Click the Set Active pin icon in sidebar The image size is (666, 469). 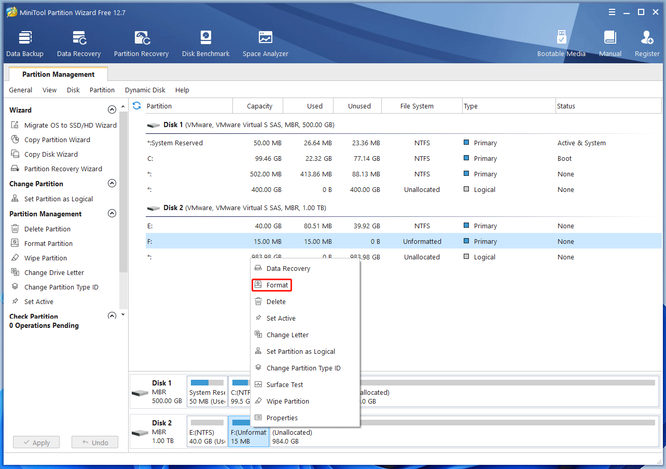(15, 301)
